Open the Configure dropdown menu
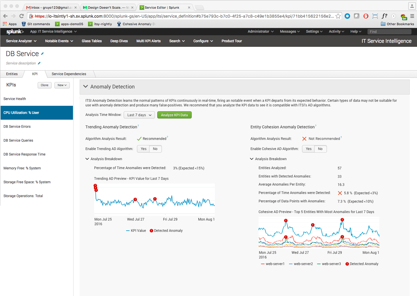This screenshot has width=417, height=296. tap(203, 41)
